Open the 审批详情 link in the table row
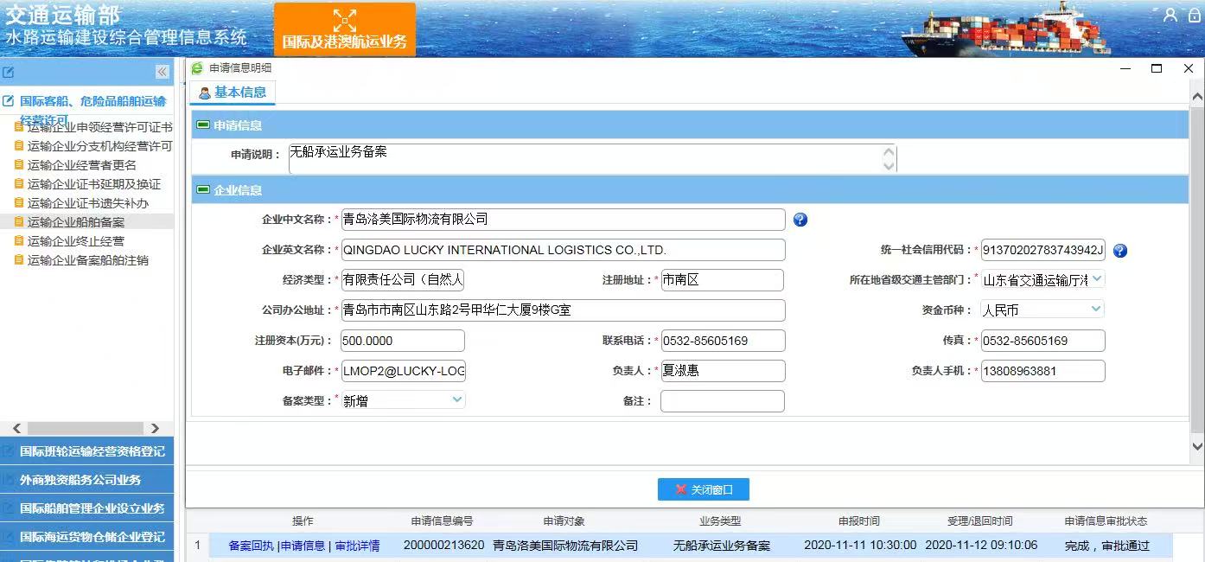Screen dimensions: 1205x562 [357, 546]
